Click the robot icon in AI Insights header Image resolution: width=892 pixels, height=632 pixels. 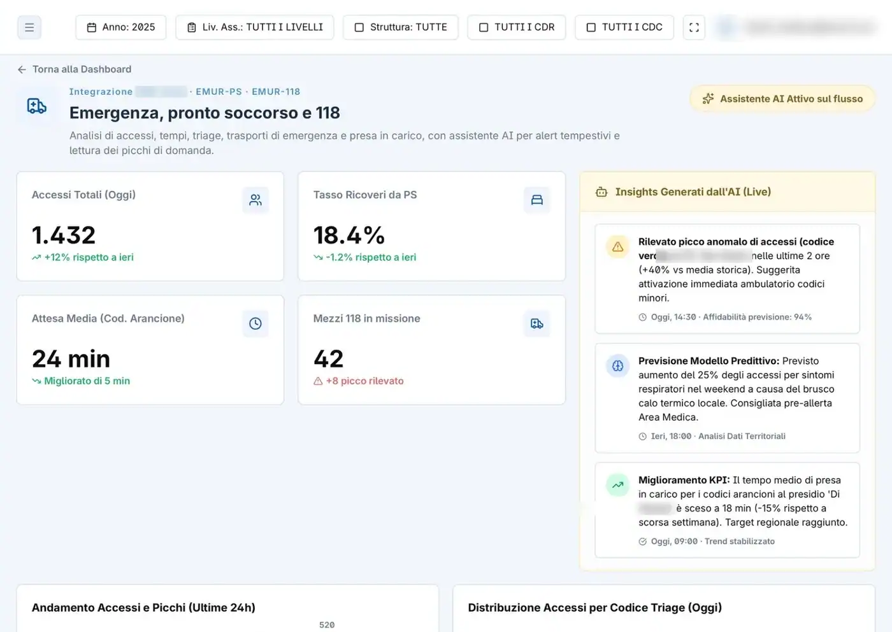[x=601, y=192]
